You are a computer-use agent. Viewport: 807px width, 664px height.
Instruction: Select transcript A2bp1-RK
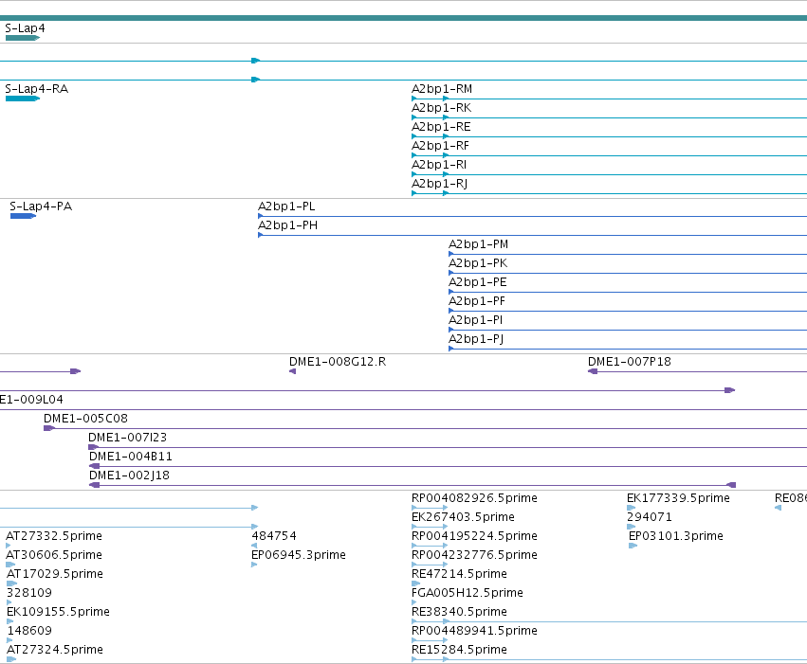pyautogui.click(x=442, y=108)
